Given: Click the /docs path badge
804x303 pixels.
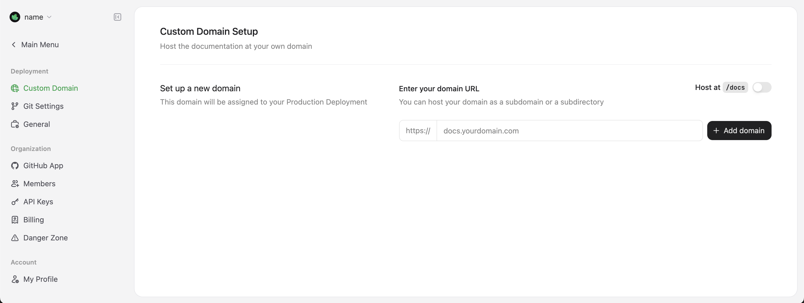Looking at the screenshot, I should coord(735,88).
